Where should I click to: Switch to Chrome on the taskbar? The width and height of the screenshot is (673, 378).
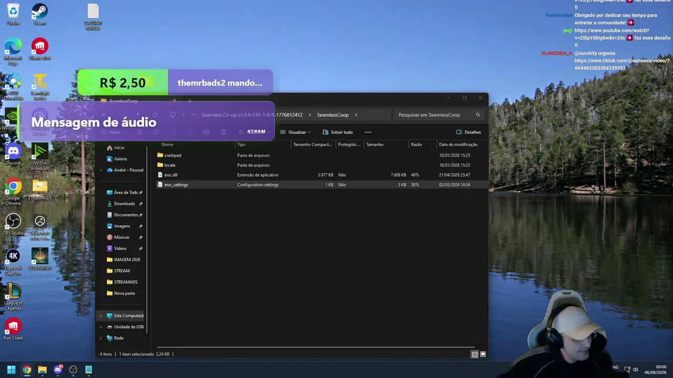[27, 370]
